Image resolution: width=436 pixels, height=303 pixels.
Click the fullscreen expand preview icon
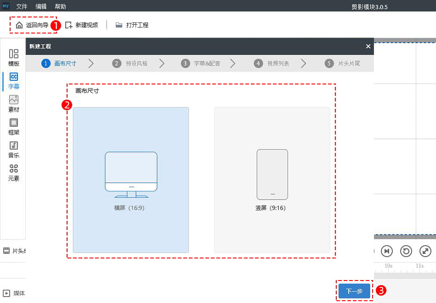click(425, 251)
